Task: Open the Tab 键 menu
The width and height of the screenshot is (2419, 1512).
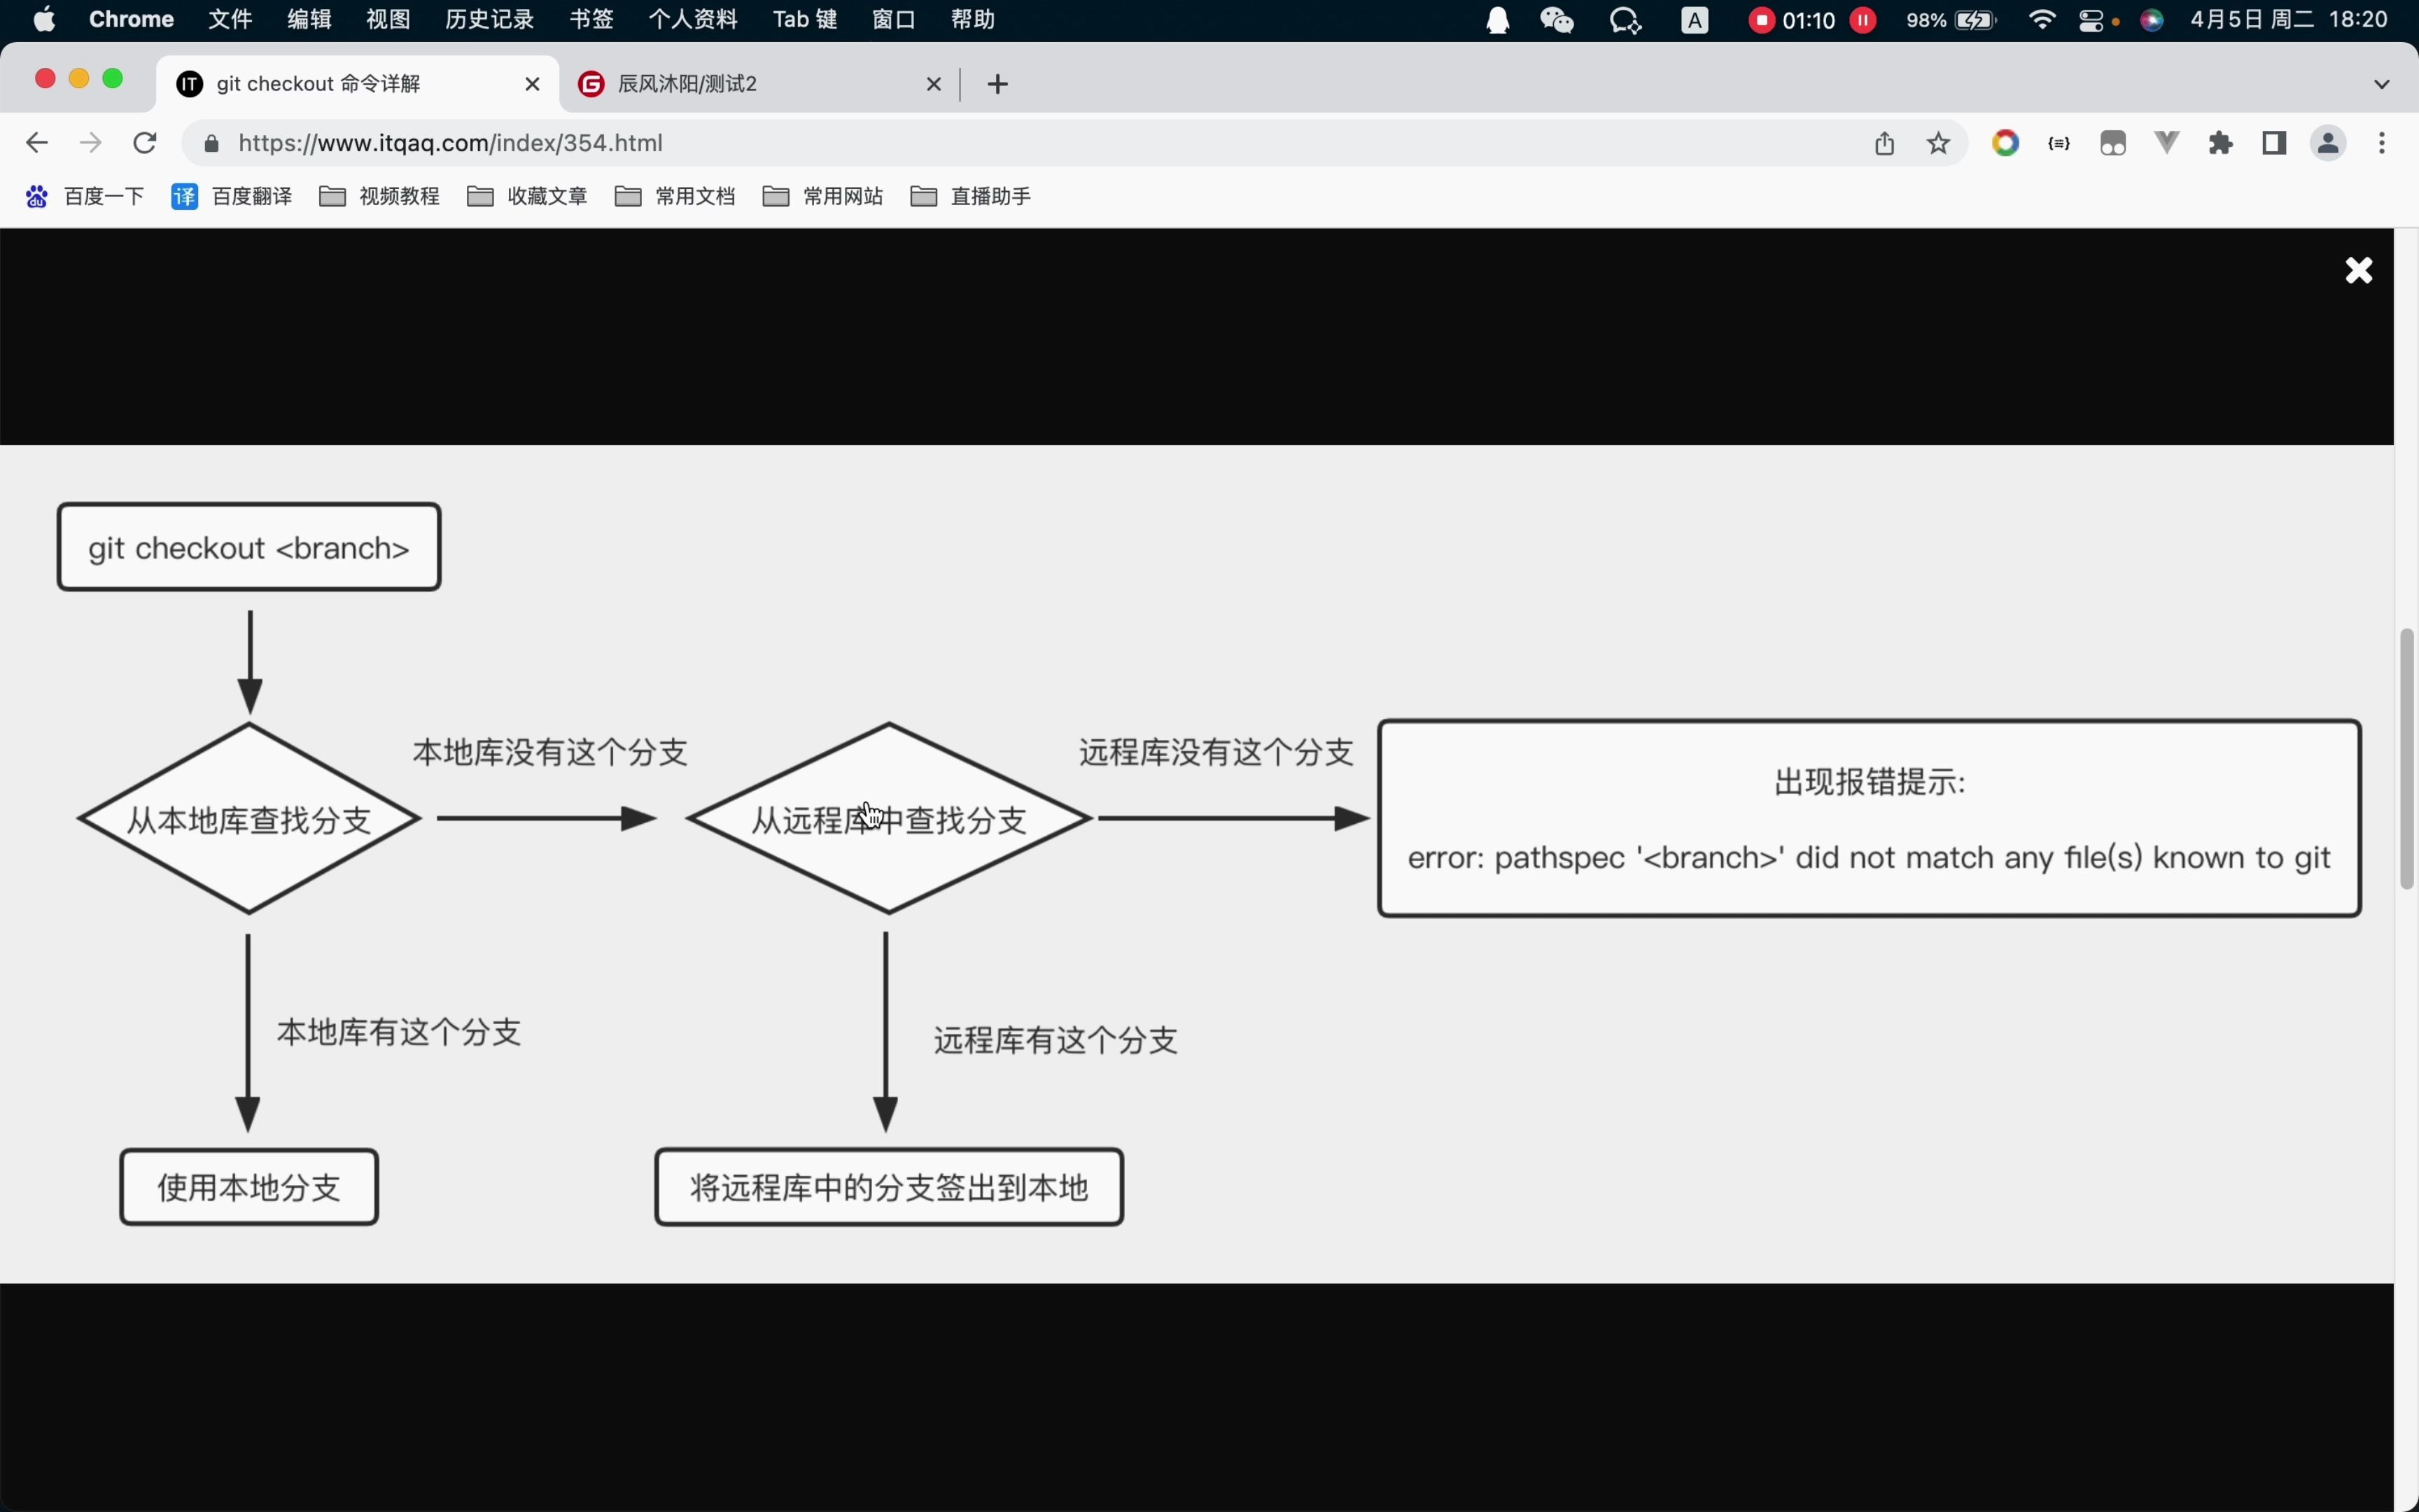Action: point(805,20)
